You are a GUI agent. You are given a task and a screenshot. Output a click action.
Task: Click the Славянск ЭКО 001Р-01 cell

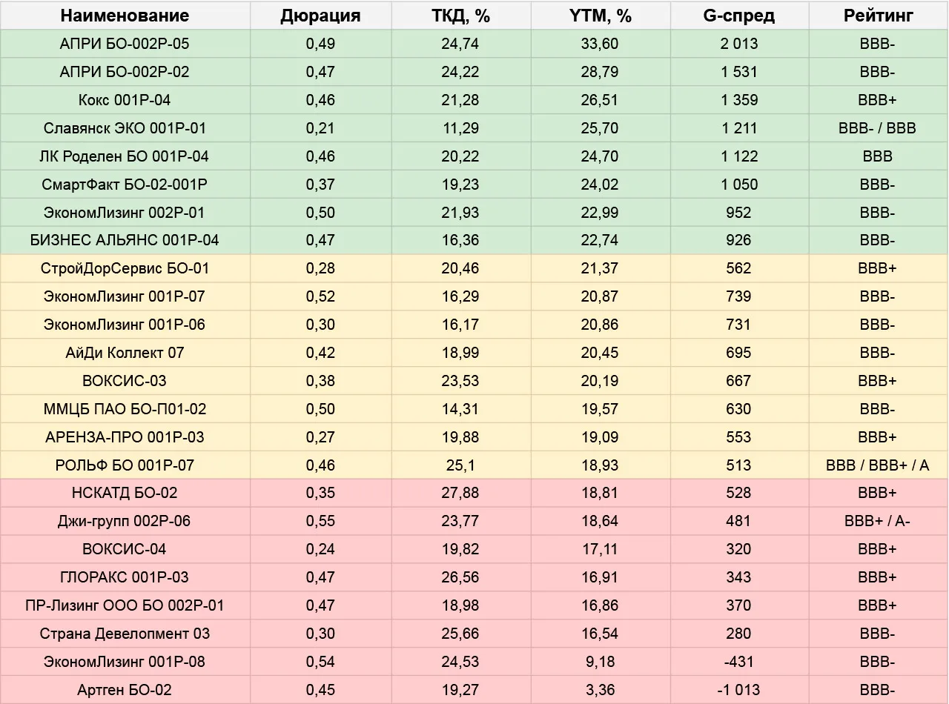[x=125, y=128]
